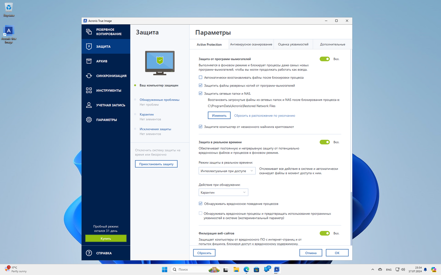Open the Карантин link in Защита panel
The height and width of the screenshot is (275, 441).
[147, 114]
